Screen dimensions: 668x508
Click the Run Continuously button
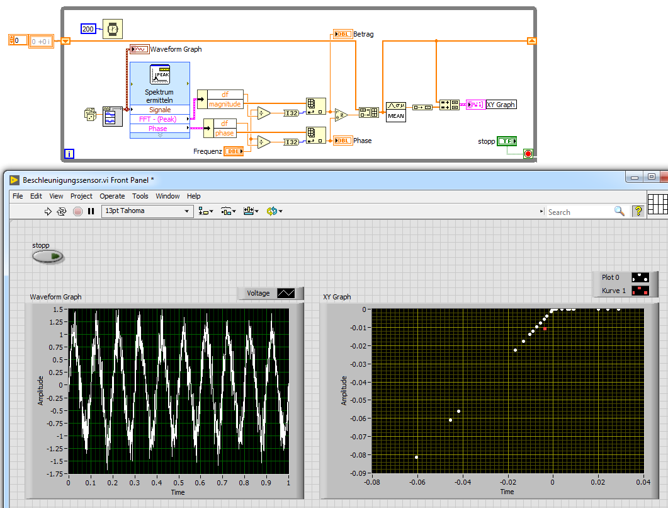62,212
